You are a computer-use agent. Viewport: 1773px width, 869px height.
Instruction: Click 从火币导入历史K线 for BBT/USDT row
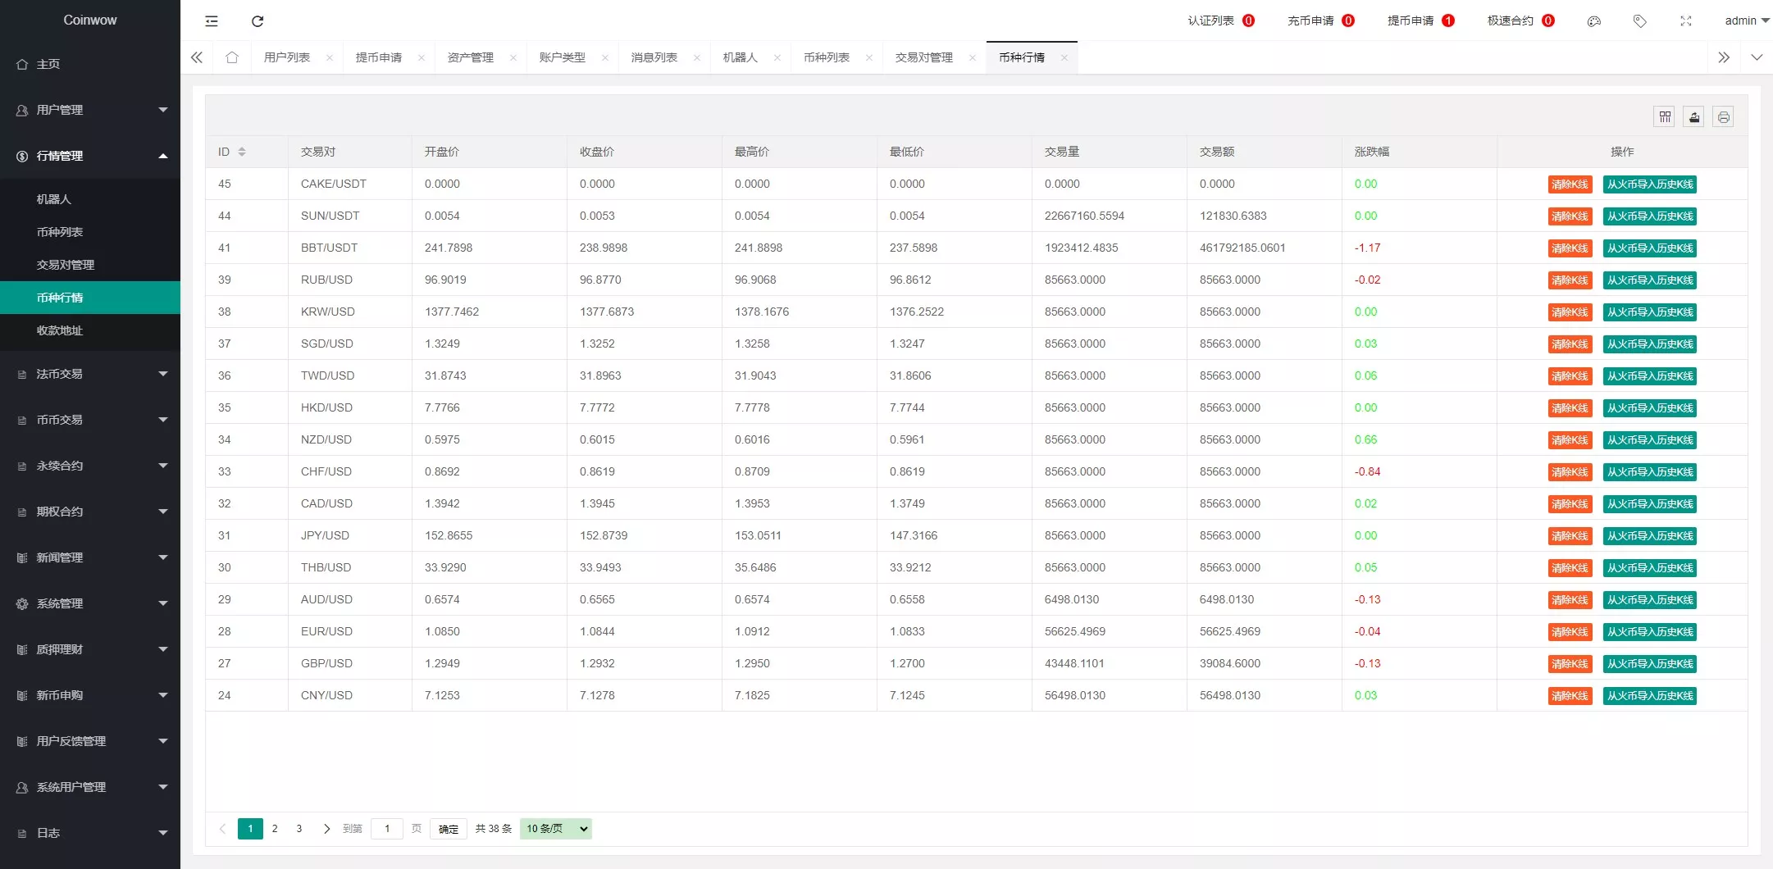(1649, 248)
